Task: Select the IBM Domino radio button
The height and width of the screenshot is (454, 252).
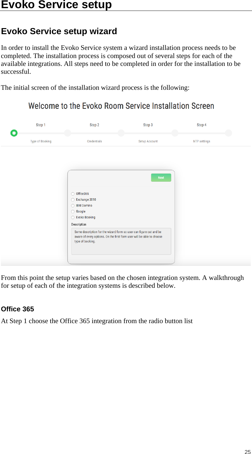Action: [x=73, y=206]
